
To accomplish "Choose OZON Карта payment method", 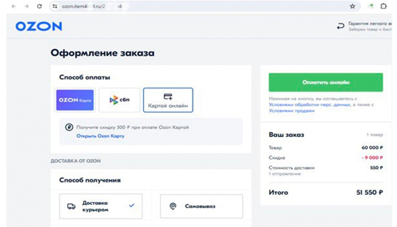I will tap(75, 100).
